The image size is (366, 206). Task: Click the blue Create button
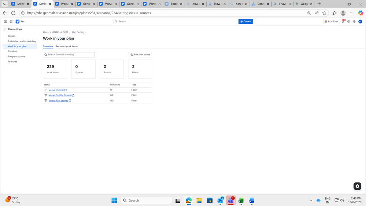245,22
